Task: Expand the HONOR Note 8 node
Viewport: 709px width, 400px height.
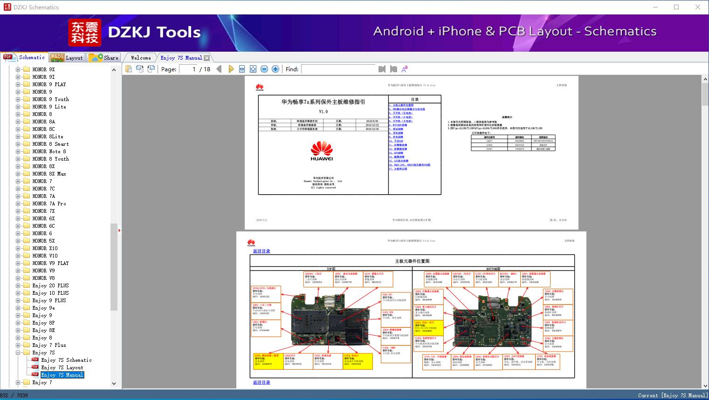Action: [18, 151]
